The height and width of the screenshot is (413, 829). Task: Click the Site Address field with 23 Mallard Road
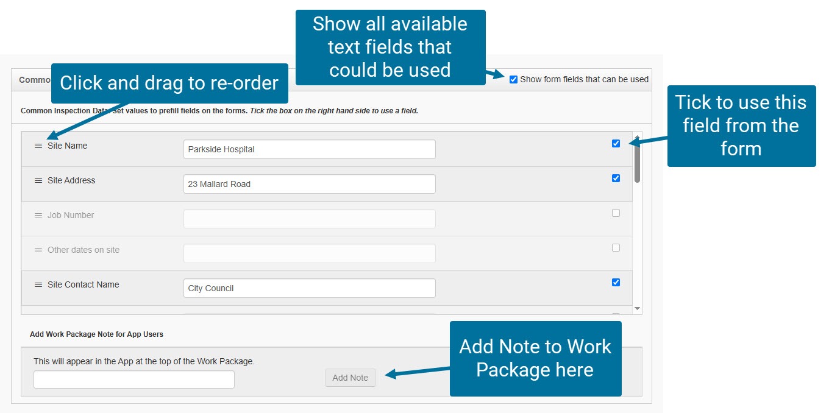tap(309, 184)
